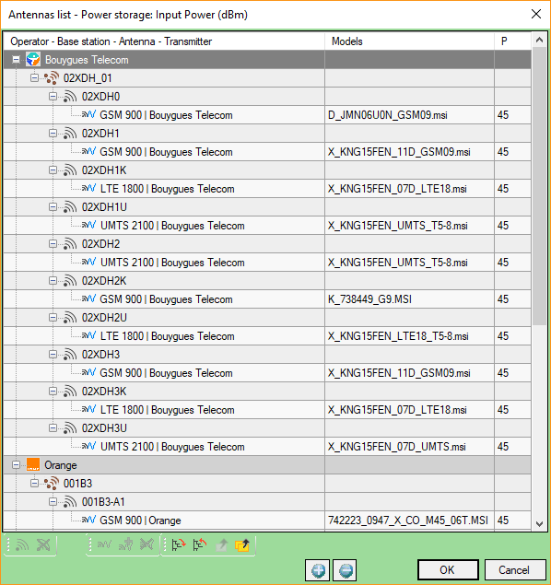The width and height of the screenshot is (551, 585).
Task: Click transmitter icon next to K_738449_G9.MSI row
Action: point(88,298)
